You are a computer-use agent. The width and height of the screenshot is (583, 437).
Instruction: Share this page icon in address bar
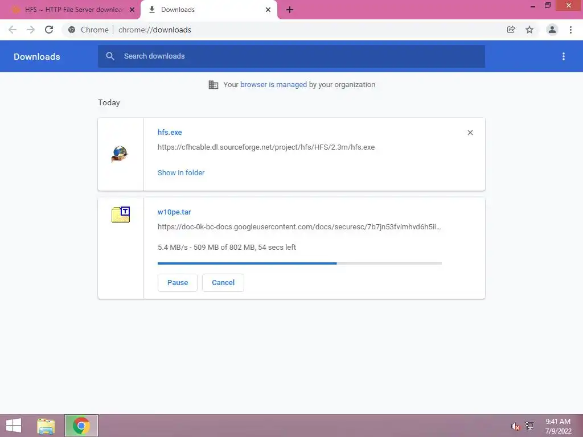[511, 30]
